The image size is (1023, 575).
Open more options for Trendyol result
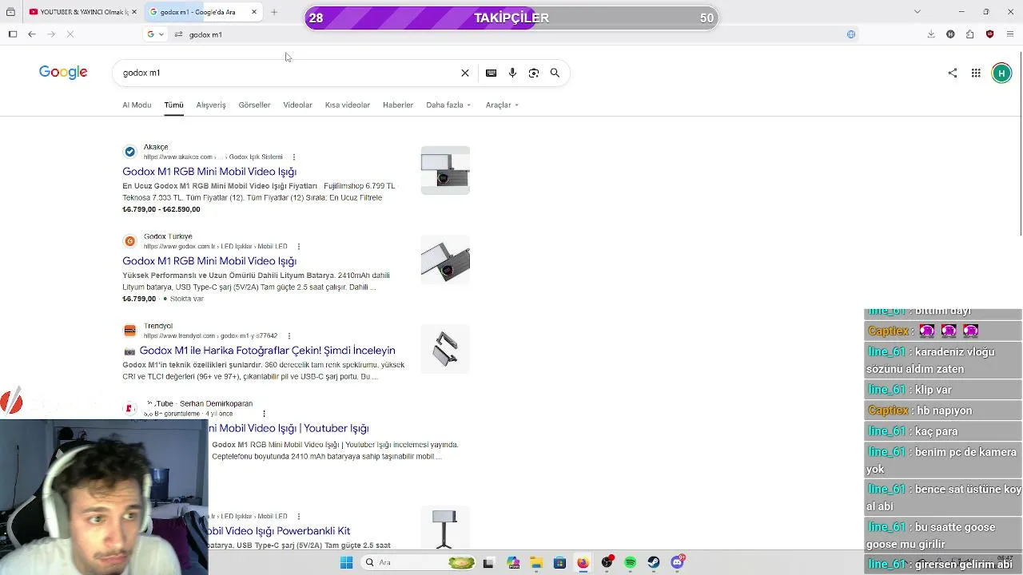[x=289, y=336]
